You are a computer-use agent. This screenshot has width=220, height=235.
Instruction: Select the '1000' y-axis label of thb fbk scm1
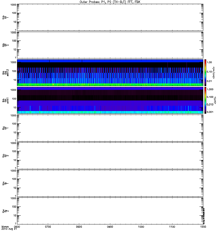(x=13, y=90)
